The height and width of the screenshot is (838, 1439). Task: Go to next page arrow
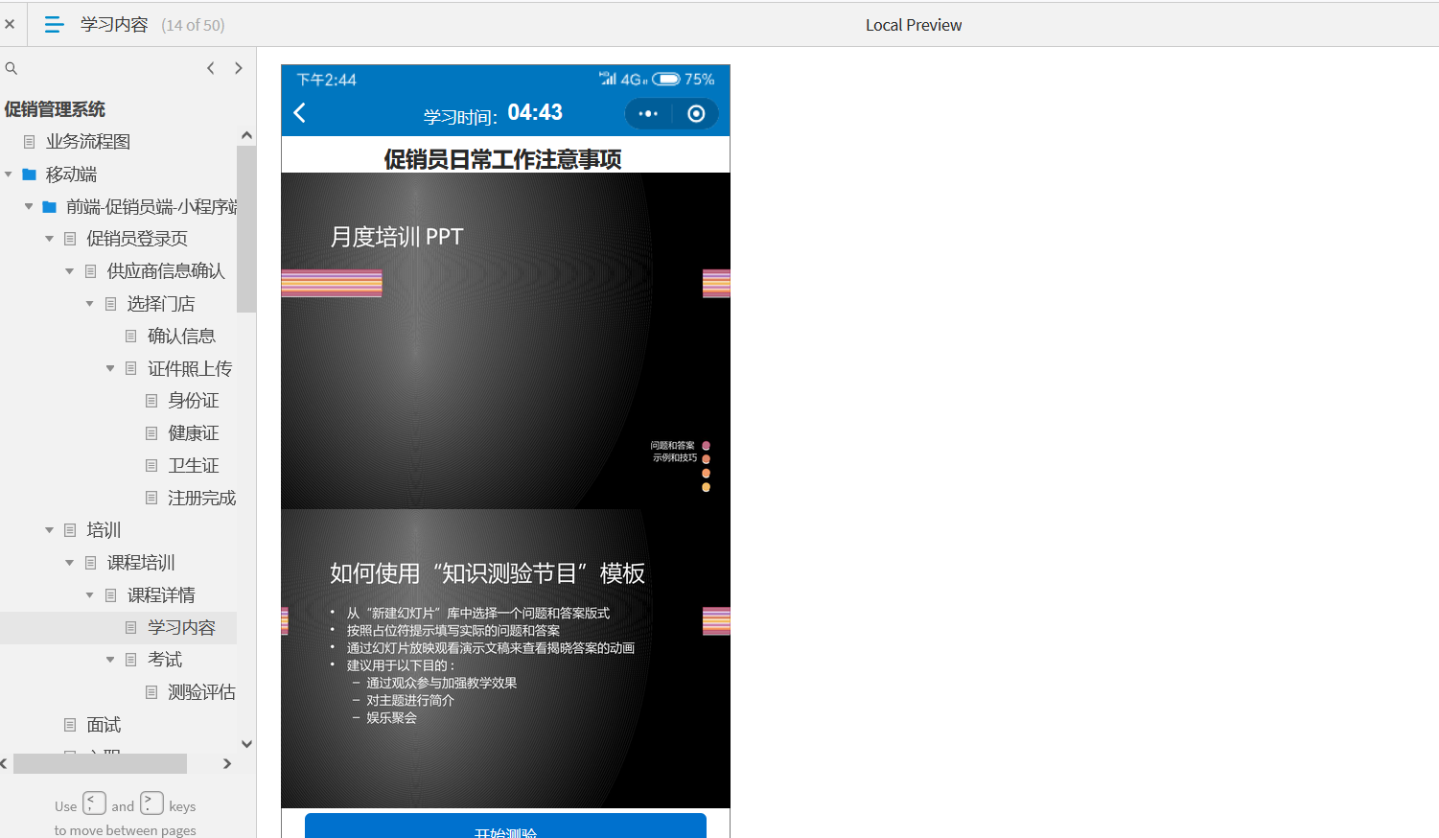coord(239,68)
